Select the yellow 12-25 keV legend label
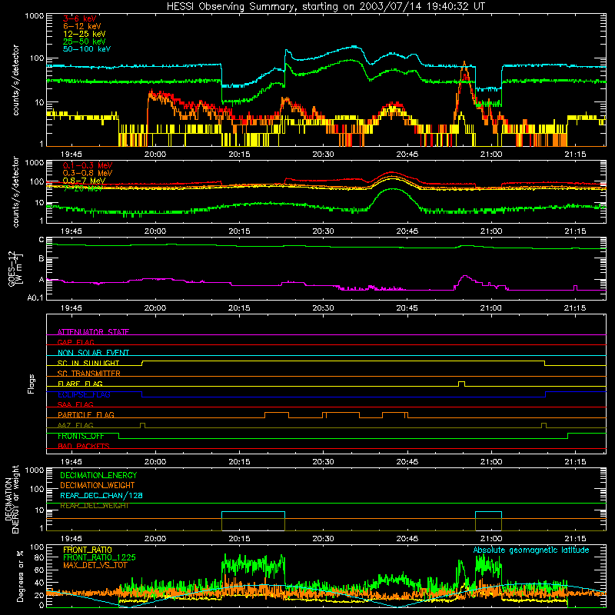 pos(84,34)
